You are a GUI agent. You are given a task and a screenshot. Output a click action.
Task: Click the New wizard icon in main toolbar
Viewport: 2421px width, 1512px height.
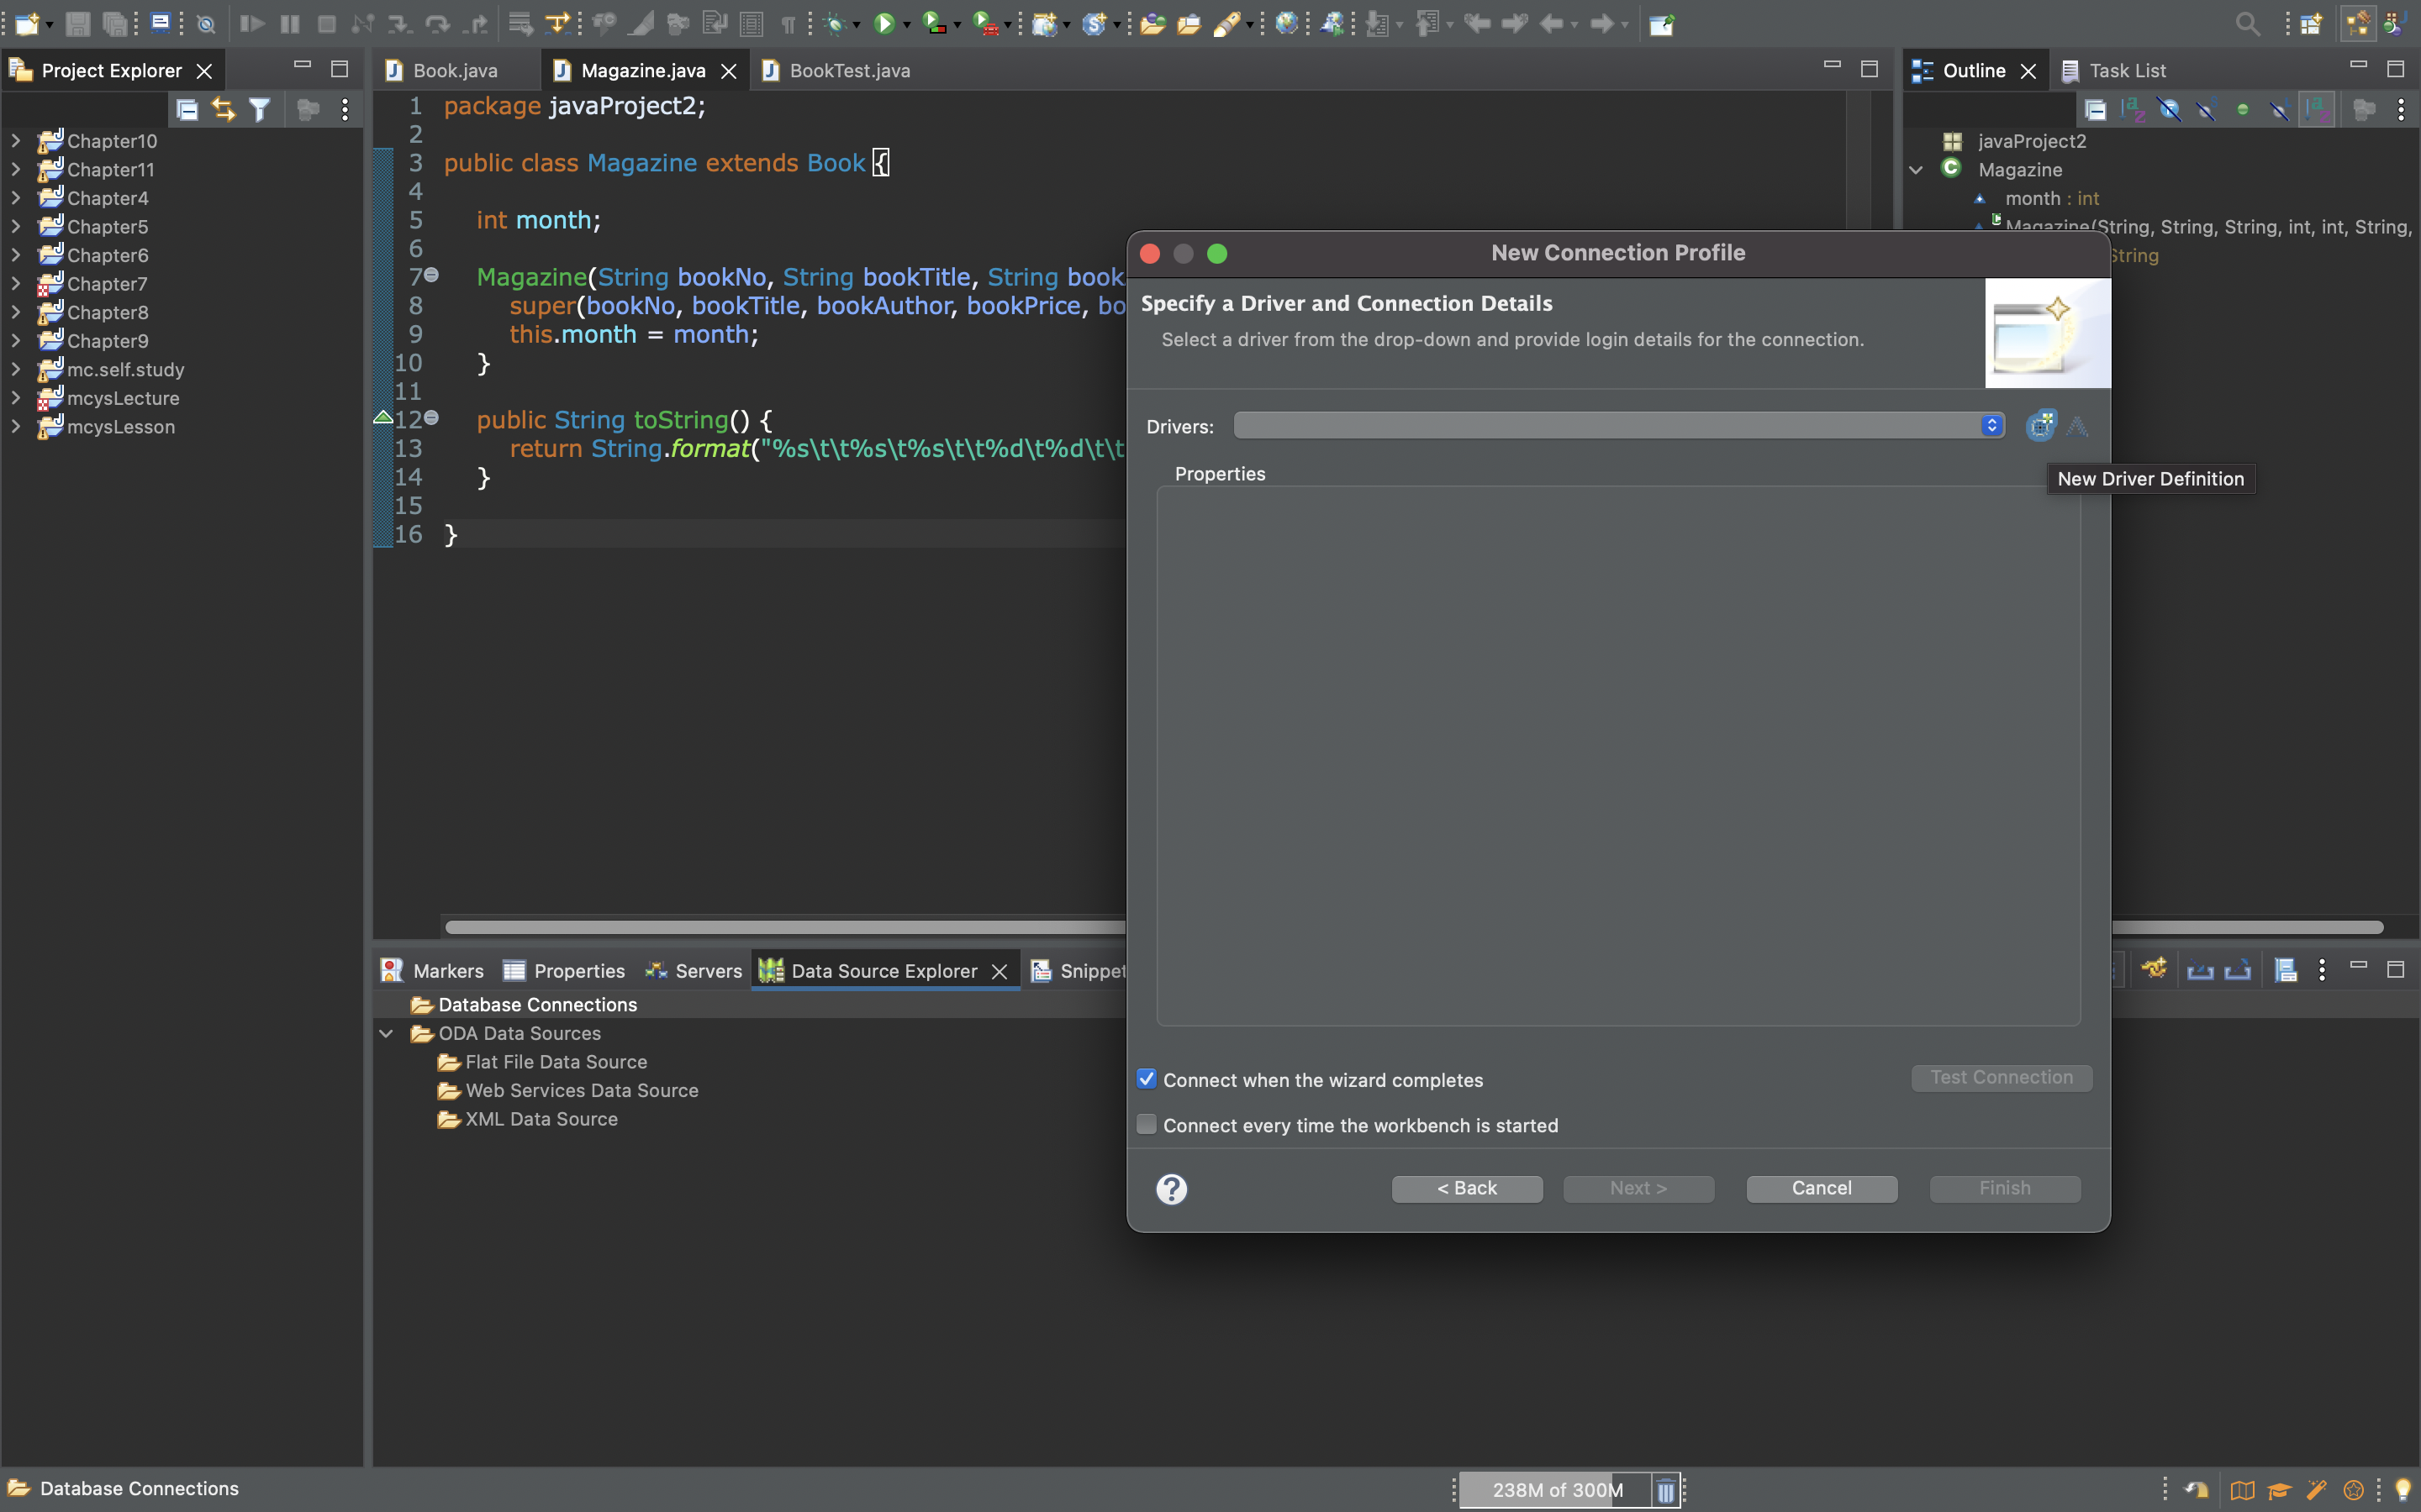tap(27, 24)
